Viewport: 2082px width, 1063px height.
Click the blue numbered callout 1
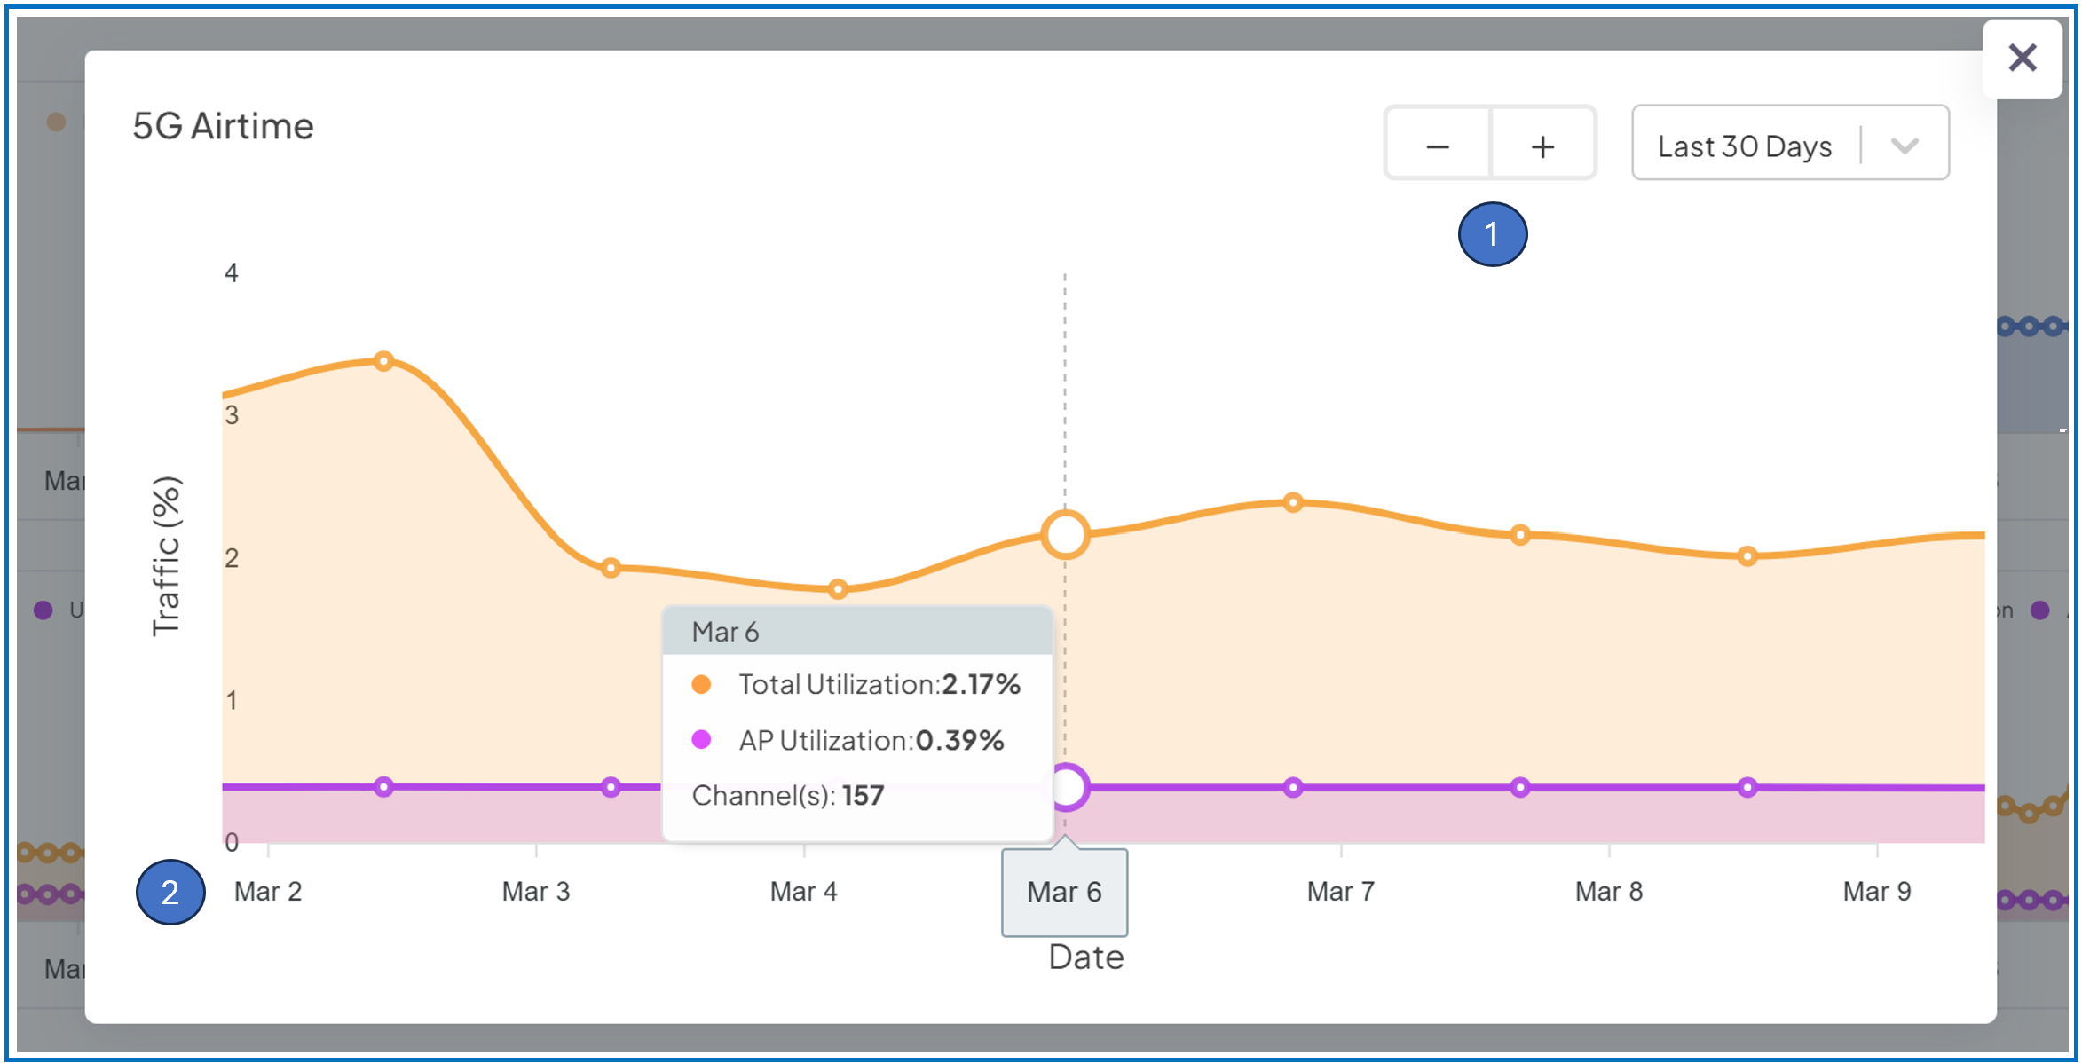1493,234
